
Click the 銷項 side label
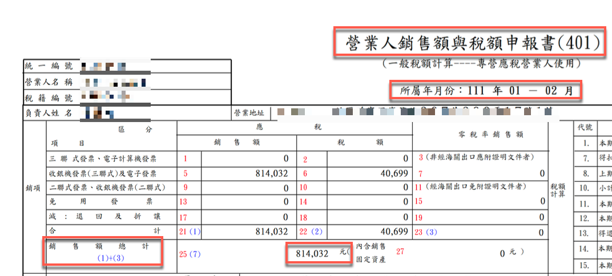click(x=32, y=188)
